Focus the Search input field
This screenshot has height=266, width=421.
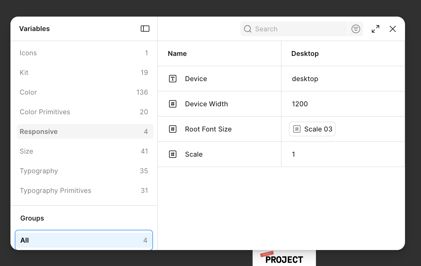click(294, 29)
